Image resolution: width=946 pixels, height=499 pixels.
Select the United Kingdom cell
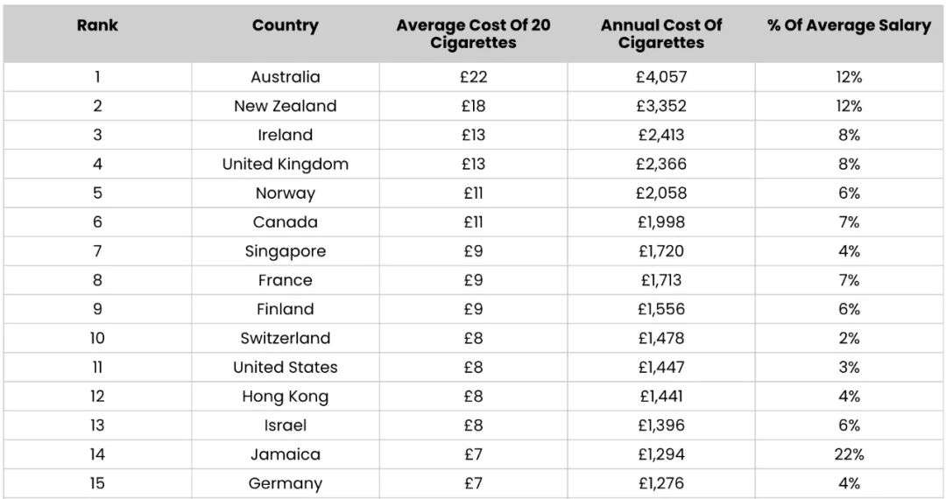285,164
